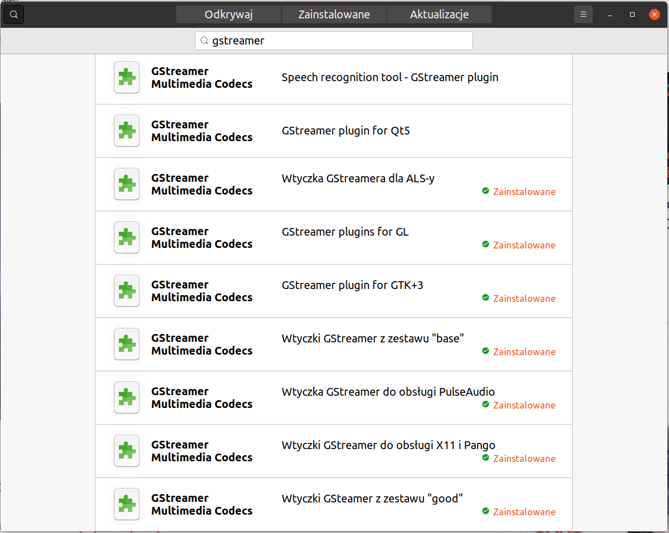Screen dimensions: 669x533
Task: Click the search toggle icon in header
Action: [14, 14]
